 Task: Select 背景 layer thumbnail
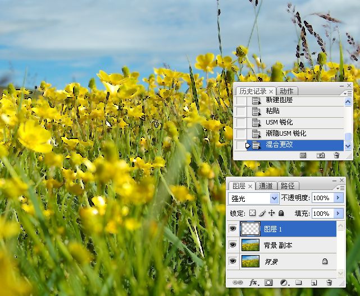(250, 261)
